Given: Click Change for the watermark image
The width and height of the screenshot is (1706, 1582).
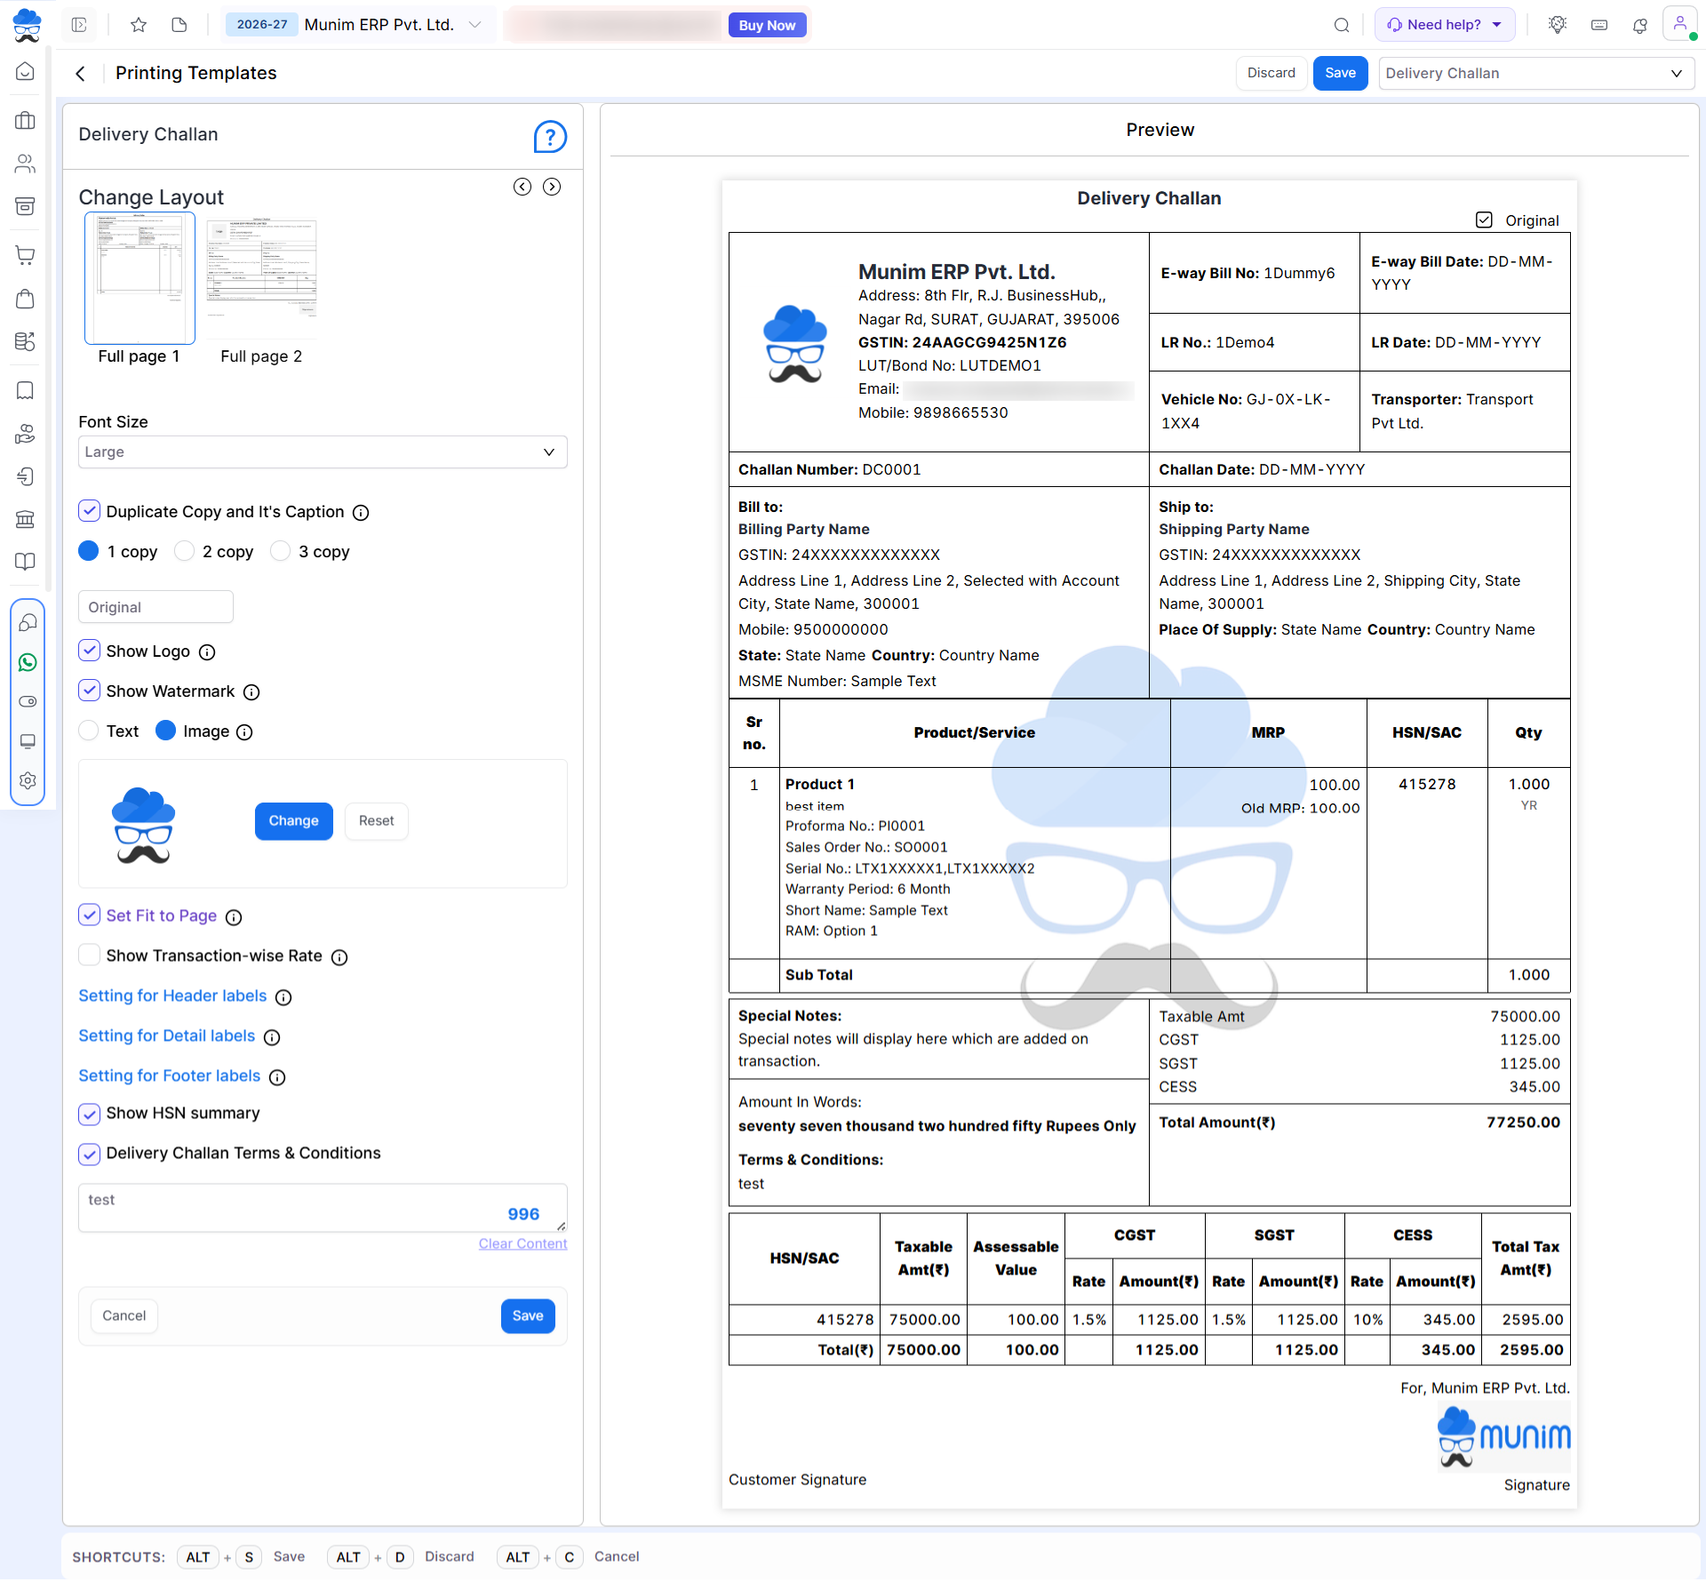Looking at the screenshot, I should click(293, 821).
